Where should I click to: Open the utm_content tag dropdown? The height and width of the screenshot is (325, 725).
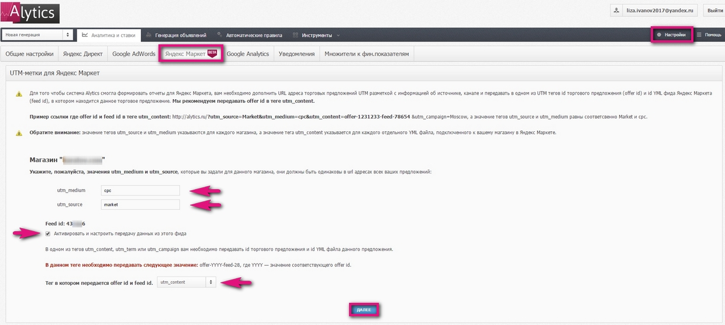pyautogui.click(x=187, y=282)
